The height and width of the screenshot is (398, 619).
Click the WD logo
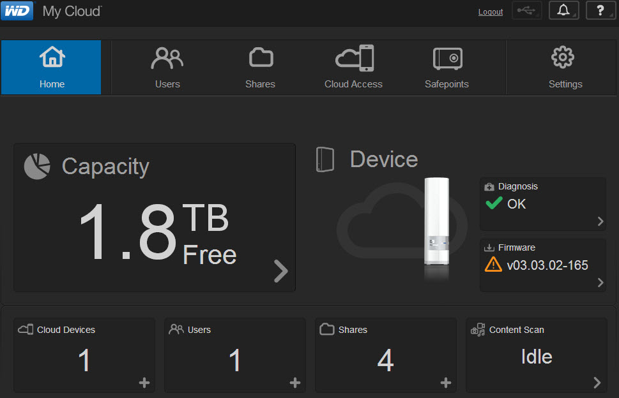pyautogui.click(x=17, y=11)
